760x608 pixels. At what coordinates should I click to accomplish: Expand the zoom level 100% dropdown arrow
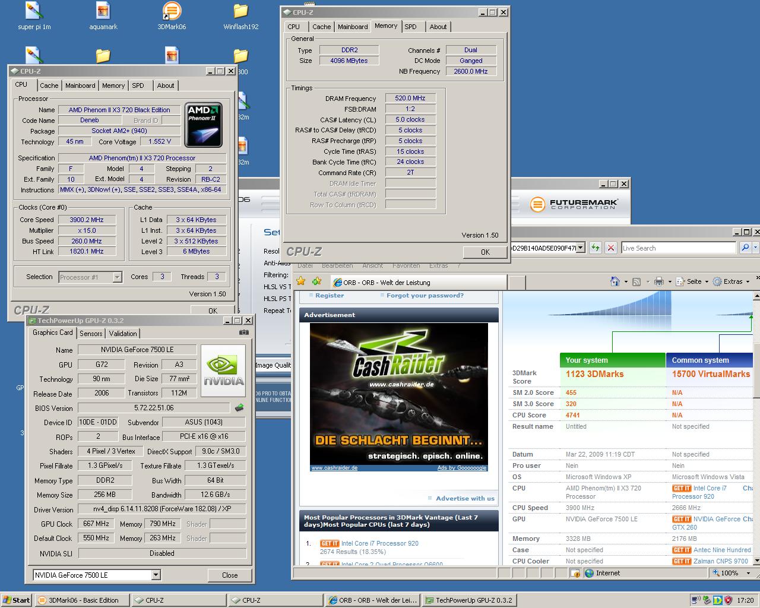[x=749, y=574]
